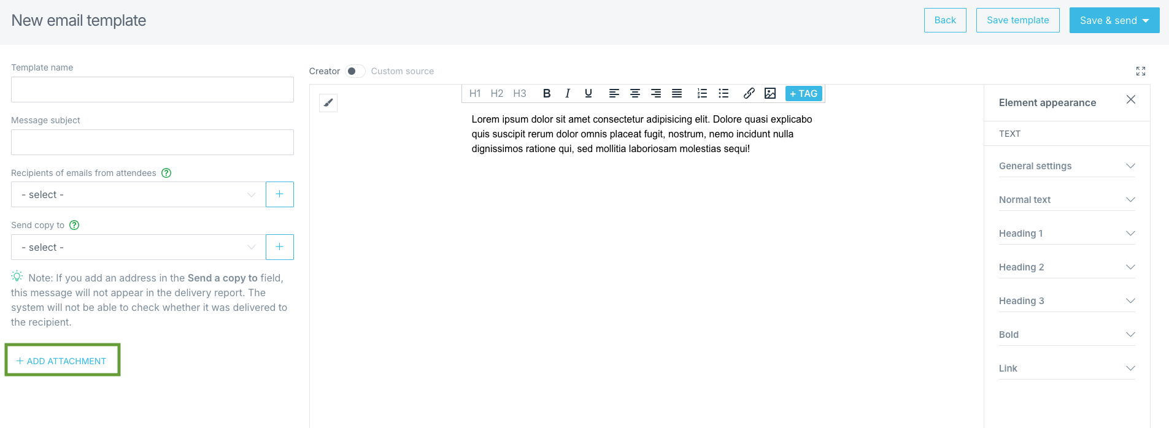Align text right
The image size is (1169, 428).
click(656, 93)
